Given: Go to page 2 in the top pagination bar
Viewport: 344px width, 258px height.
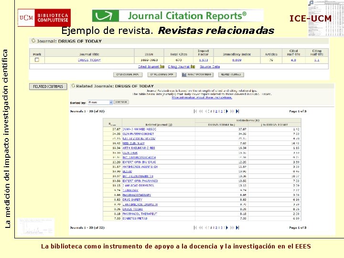Looking at the screenshot, I should (216, 111).
